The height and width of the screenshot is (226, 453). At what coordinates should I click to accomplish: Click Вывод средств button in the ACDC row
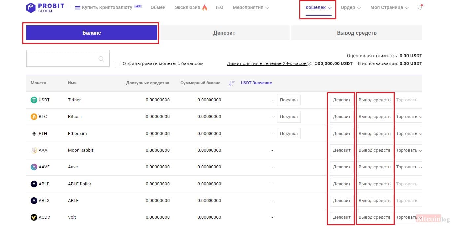[374, 217]
